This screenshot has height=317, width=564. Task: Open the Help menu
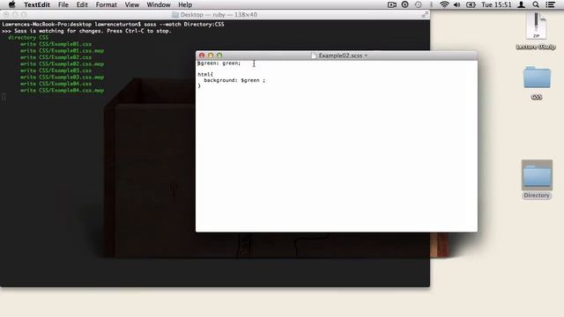(185, 4)
